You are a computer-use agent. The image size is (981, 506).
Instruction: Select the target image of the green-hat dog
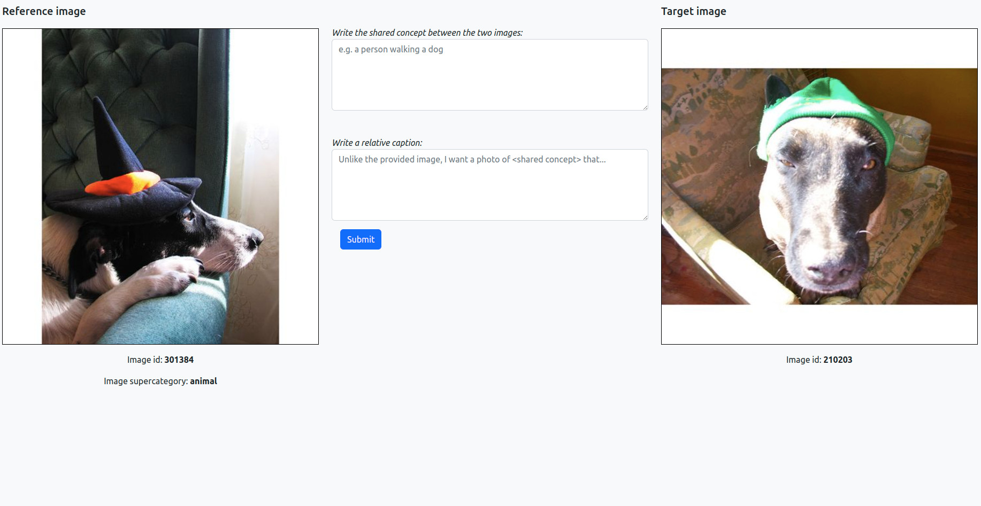819,186
